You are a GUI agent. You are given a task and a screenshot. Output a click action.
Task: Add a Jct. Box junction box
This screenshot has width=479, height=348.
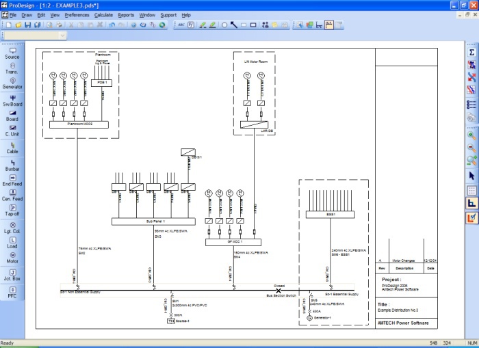pyautogui.click(x=12, y=275)
